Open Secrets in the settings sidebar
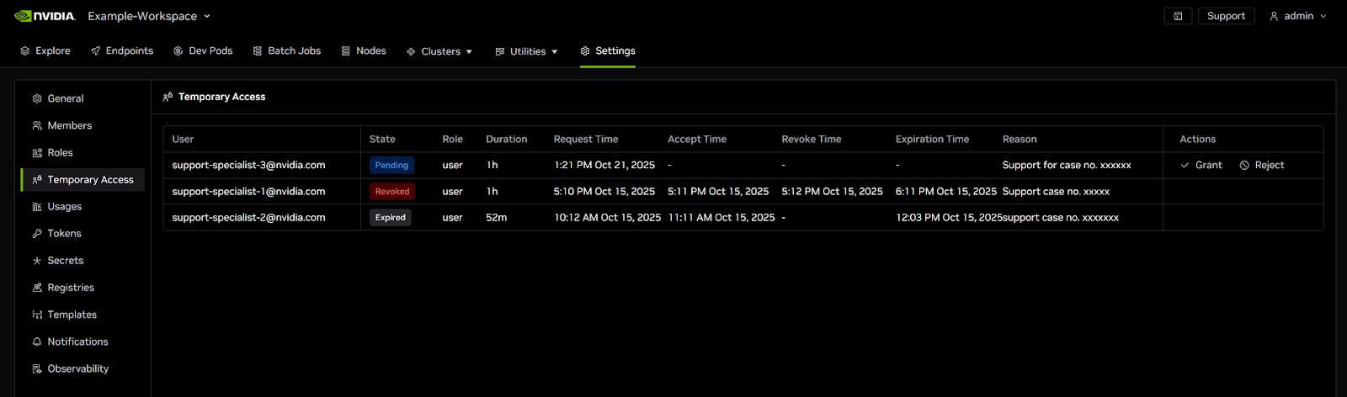Viewport: 1347px width, 397px height. [65, 261]
